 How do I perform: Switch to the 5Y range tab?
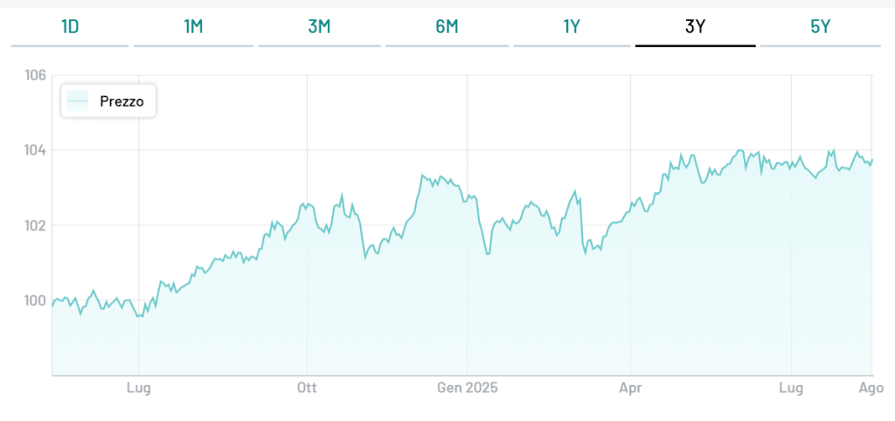820,27
